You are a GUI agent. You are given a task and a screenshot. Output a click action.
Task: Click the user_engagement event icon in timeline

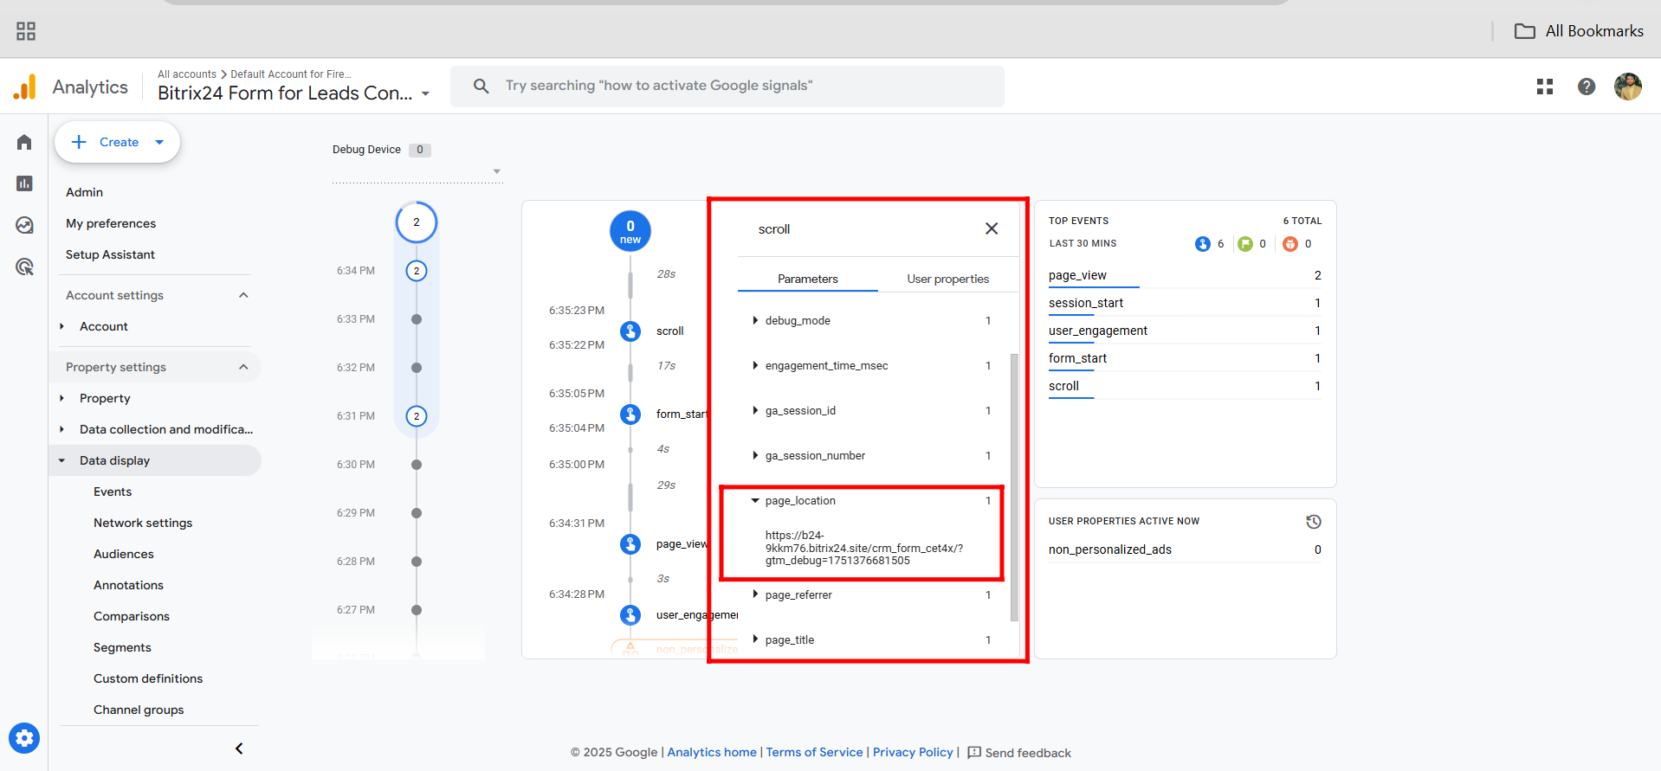[x=630, y=615]
